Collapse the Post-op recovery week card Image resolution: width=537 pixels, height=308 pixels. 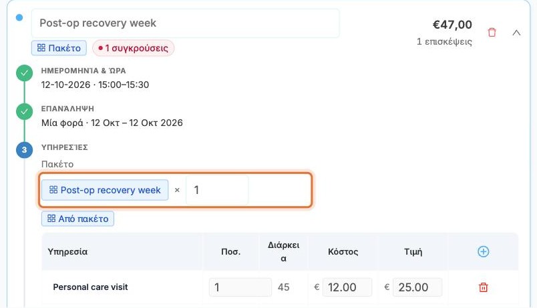coord(516,33)
